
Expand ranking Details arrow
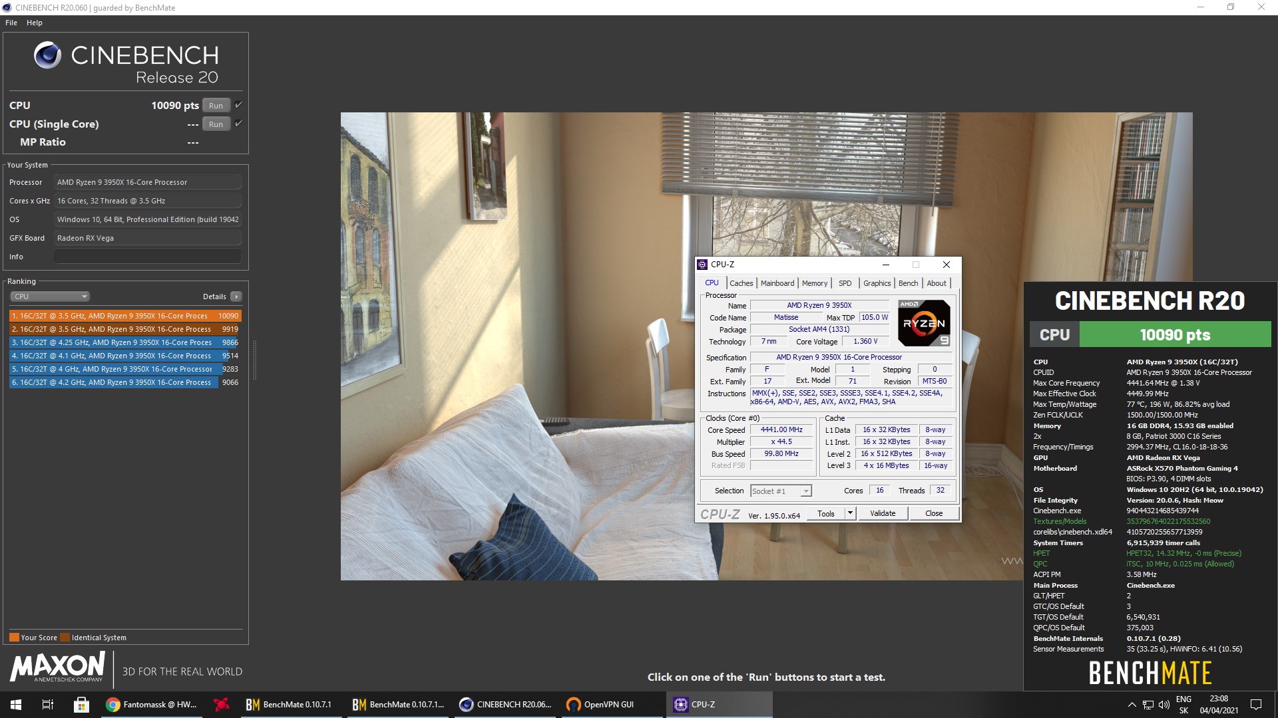(236, 297)
